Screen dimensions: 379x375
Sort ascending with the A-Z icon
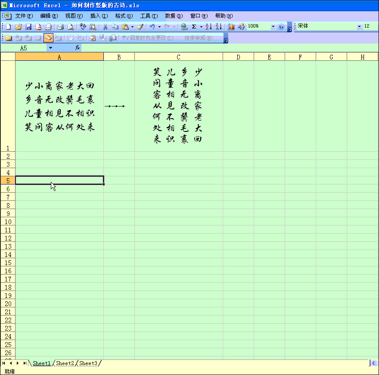click(x=208, y=27)
